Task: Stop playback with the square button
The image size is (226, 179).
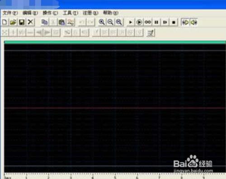Action: point(174,22)
